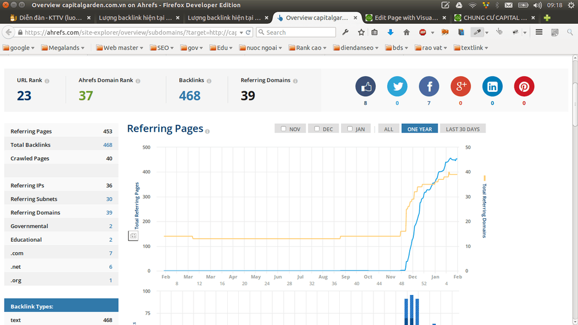Open the downloads arrow icon
This screenshot has width=578, height=325.
(x=390, y=32)
